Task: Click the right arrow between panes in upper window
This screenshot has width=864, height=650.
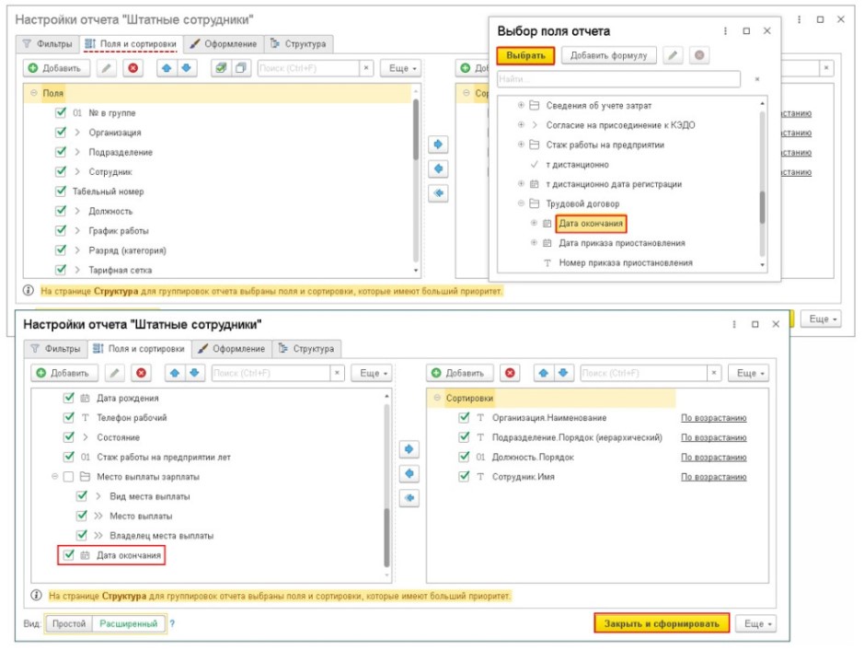Action: (438, 145)
